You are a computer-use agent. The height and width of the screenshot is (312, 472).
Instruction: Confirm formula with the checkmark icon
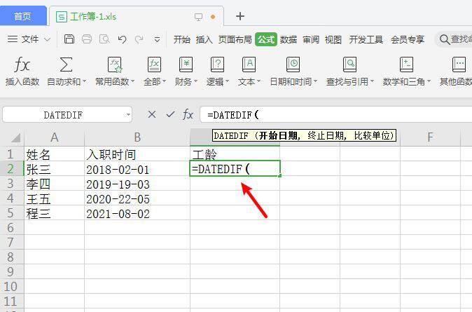coord(170,114)
